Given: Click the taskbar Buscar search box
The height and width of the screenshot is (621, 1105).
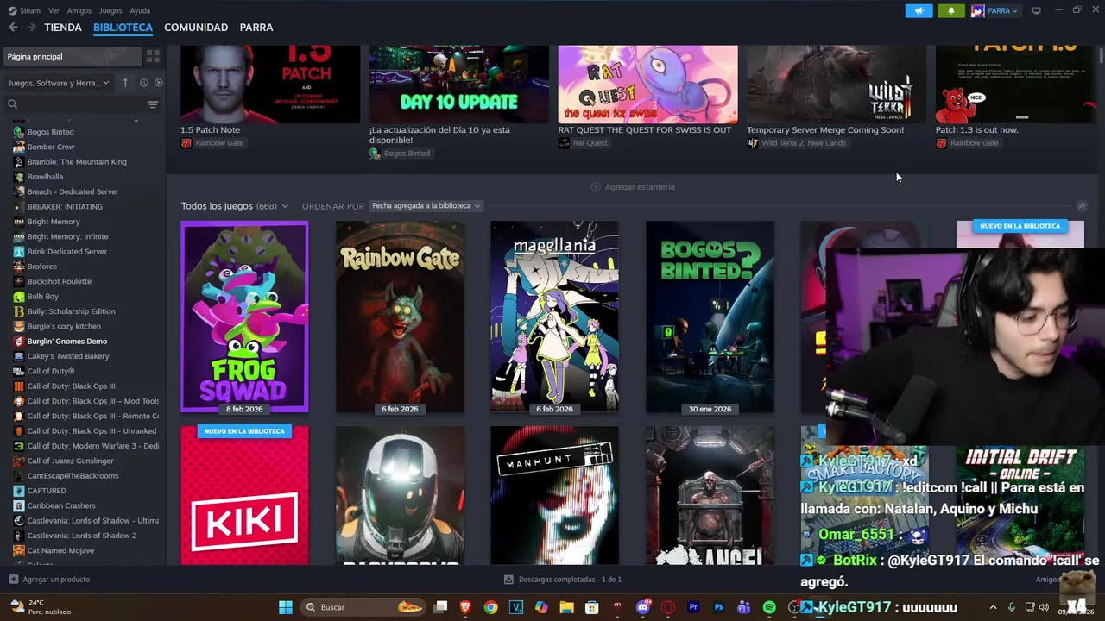Looking at the screenshot, I should pos(363,607).
